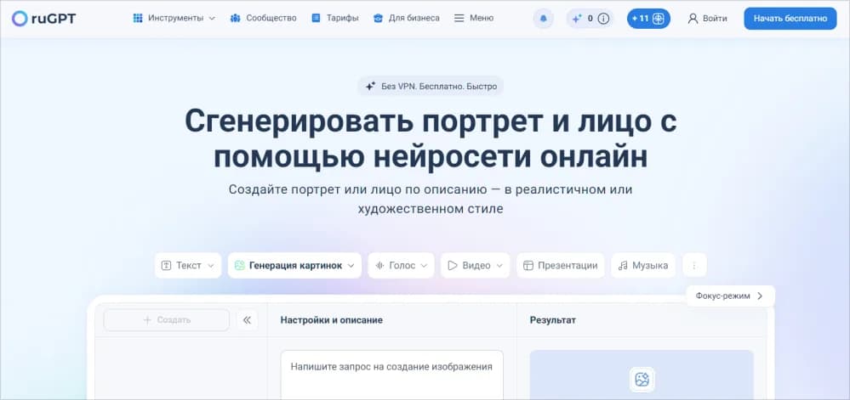Switch to the Презентации tab
850x400 pixels.
click(x=560, y=265)
